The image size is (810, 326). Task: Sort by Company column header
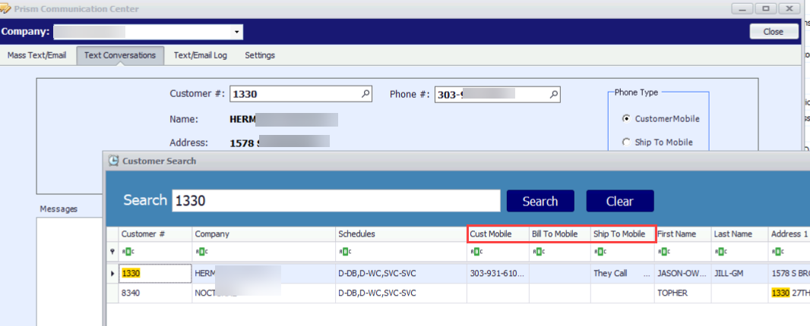pyautogui.click(x=264, y=234)
